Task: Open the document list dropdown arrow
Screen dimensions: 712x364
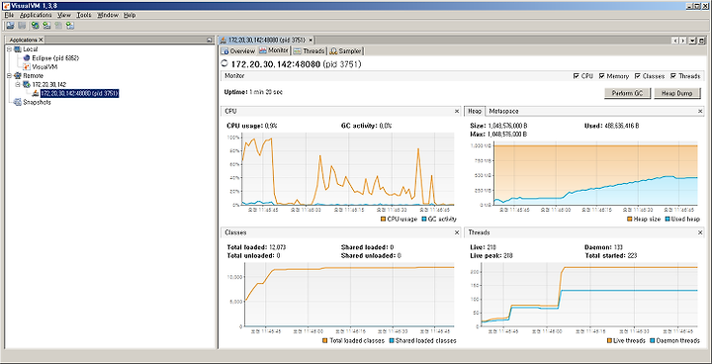Action: click(692, 40)
